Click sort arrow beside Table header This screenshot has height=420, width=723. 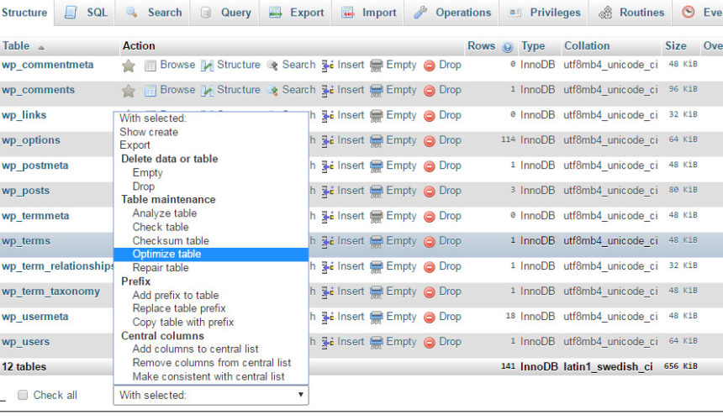coord(41,47)
